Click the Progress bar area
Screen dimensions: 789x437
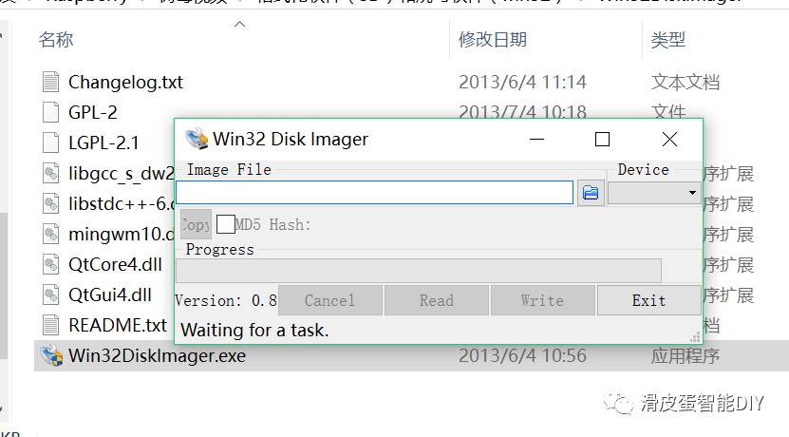click(419, 271)
